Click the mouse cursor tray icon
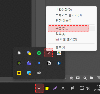Screen dimensions: 100x94 pos(49,53)
